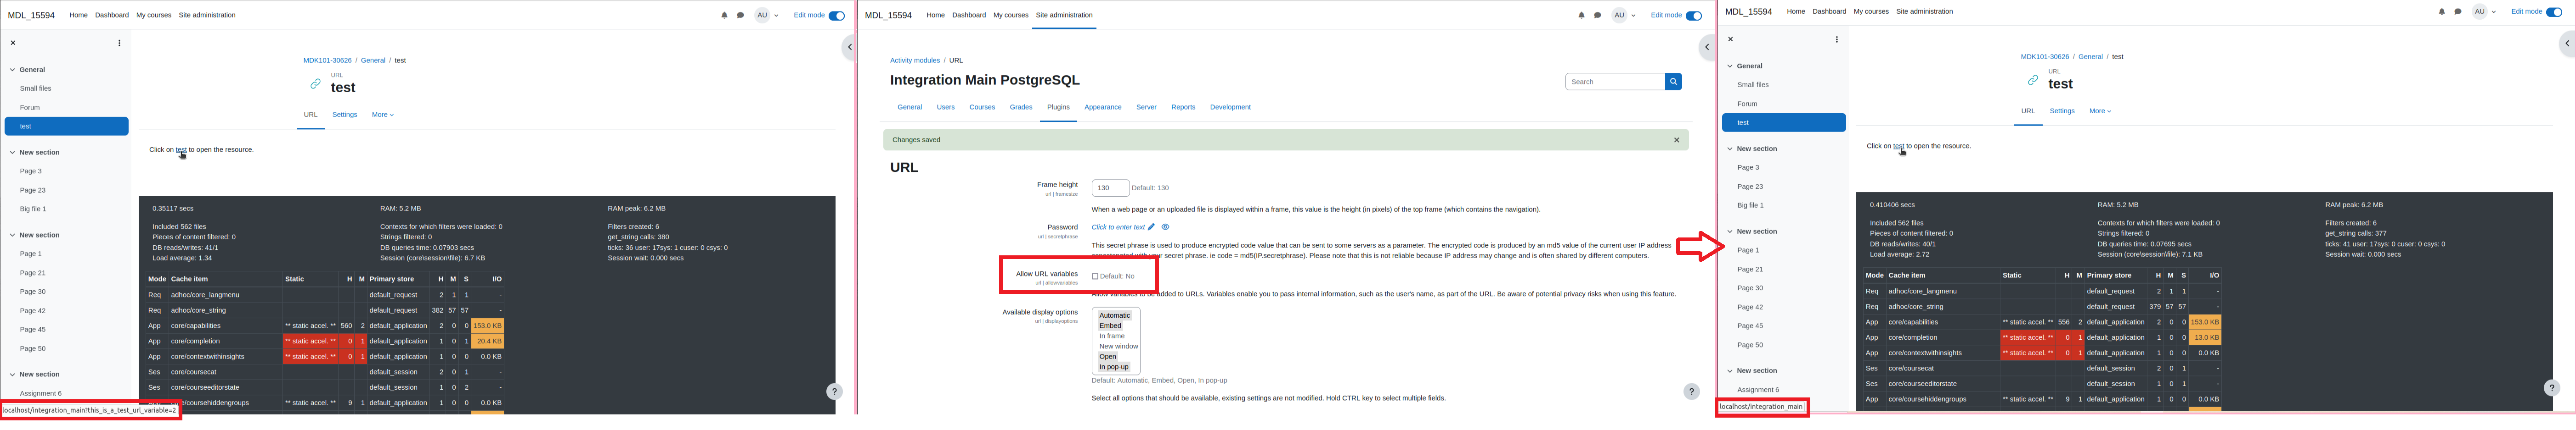Open messaging chat icon in left screenshot
This screenshot has width=2576, height=430.
point(740,15)
